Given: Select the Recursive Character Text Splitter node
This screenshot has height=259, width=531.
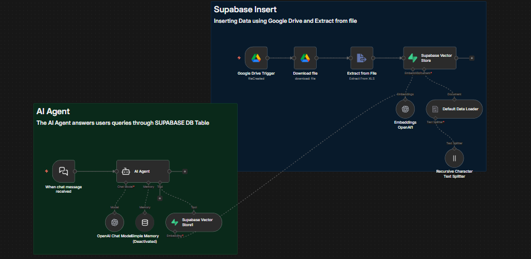Looking at the screenshot, I should point(454,158).
